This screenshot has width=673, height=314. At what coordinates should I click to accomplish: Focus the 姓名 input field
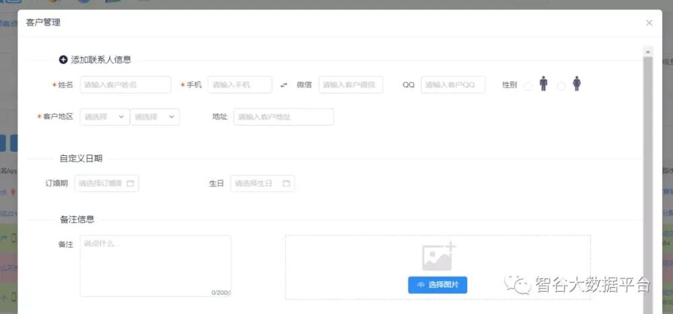(125, 85)
